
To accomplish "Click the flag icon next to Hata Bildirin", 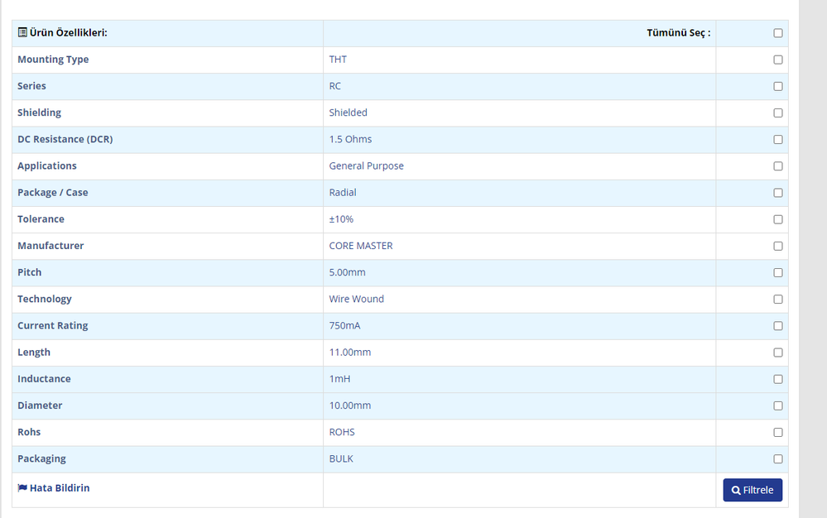I will point(22,488).
